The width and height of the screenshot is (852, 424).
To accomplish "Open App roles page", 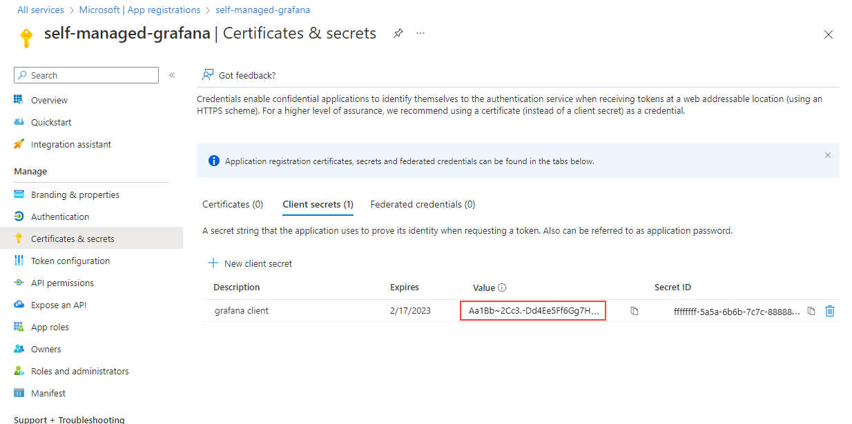I will (x=50, y=327).
